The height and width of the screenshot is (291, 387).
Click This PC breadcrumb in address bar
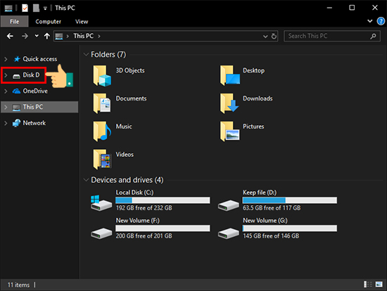click(84, 36)
